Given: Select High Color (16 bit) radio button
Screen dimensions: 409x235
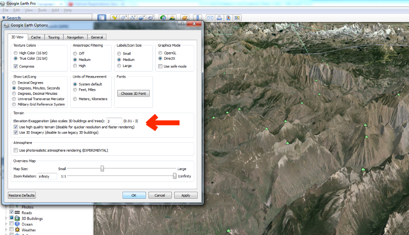Looking at the screenshot, I should [x=16, y=53].
